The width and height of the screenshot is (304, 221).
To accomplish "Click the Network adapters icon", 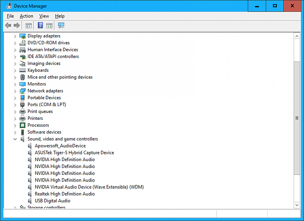I will pyautogui.click(x=22, y=91).
